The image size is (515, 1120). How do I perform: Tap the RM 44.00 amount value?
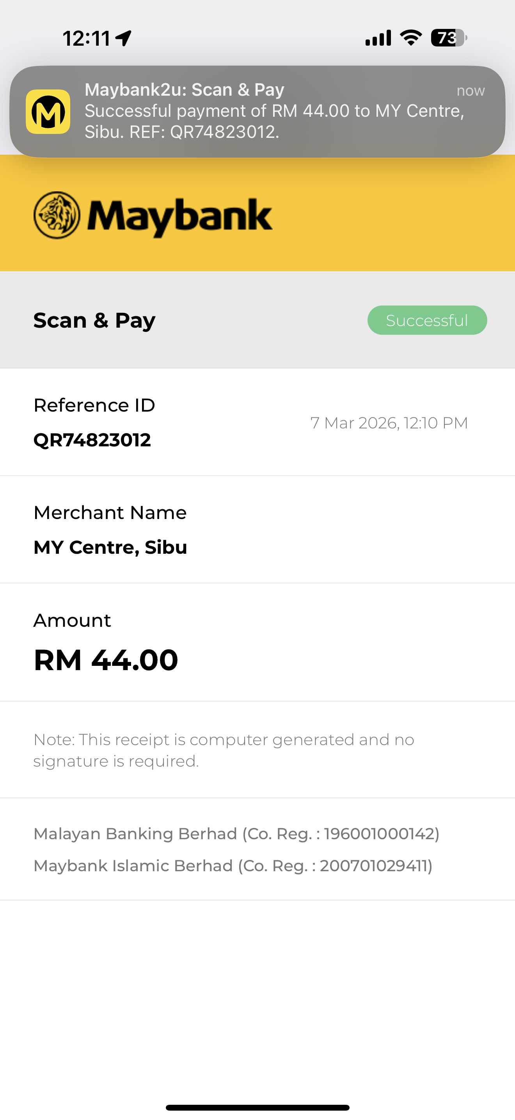[x=106, y=660]
